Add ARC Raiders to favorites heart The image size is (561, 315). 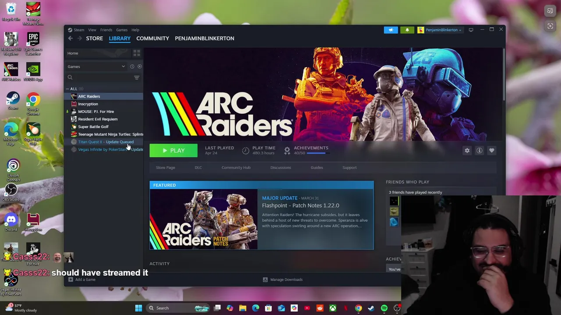pyautogui.click(x=492, y=150)
